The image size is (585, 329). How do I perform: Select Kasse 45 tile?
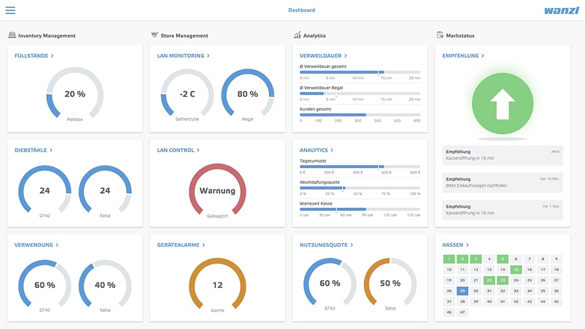[556, 302]
